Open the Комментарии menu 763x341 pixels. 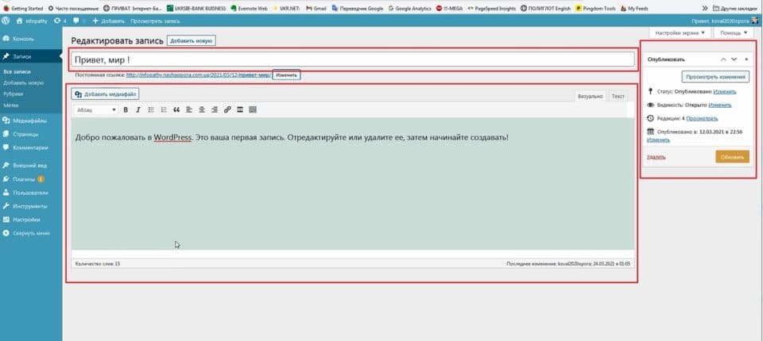31,148
